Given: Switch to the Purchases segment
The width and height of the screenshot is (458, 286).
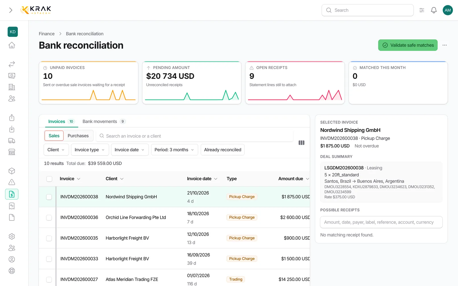Looking at the screenshot, I should point(78,136).
